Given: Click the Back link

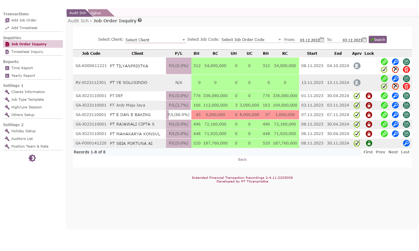Looking at the screenshot, I should tap(242, 159).
